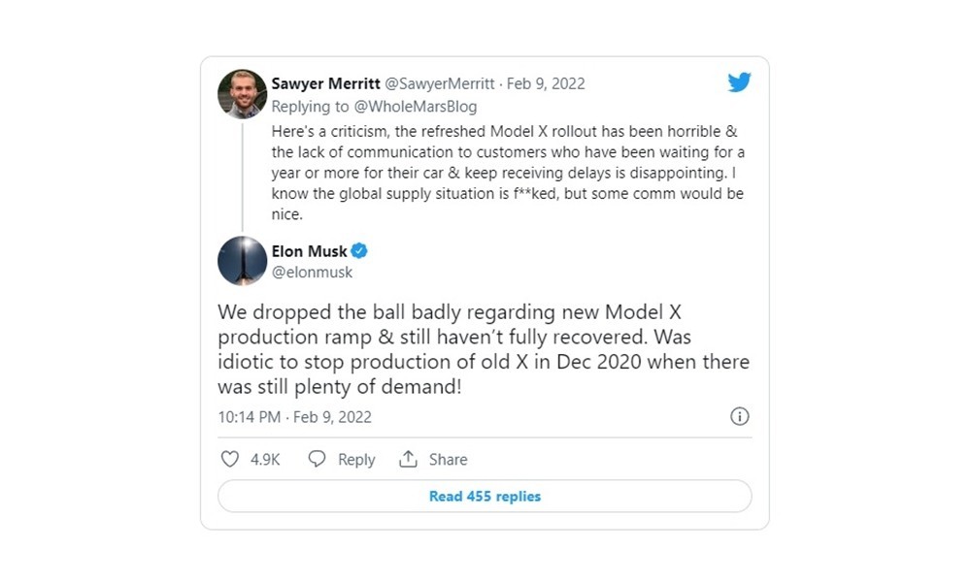This screenshot has width=971, height=582.
Task: Click the Share label text
Action: coord(448,460)
